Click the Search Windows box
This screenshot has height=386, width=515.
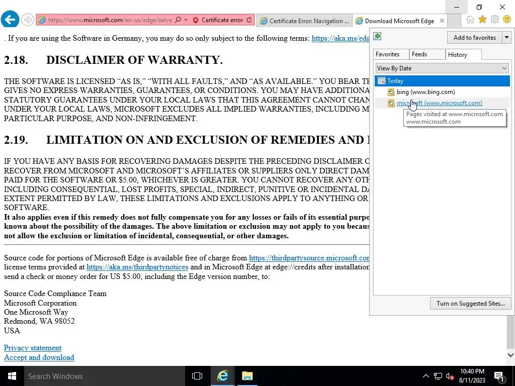(105, 376)
